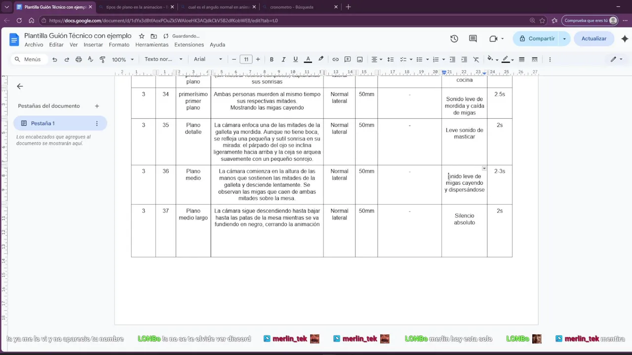This screenshot has width=632, height=355.
Task: Undo the last action
Action: (55, 59)
